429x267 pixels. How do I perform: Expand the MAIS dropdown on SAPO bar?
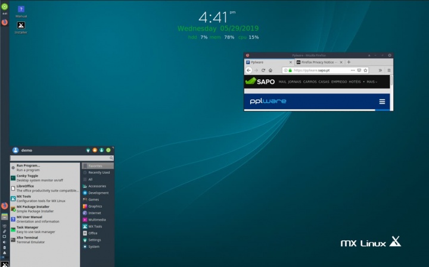point(372,81)
